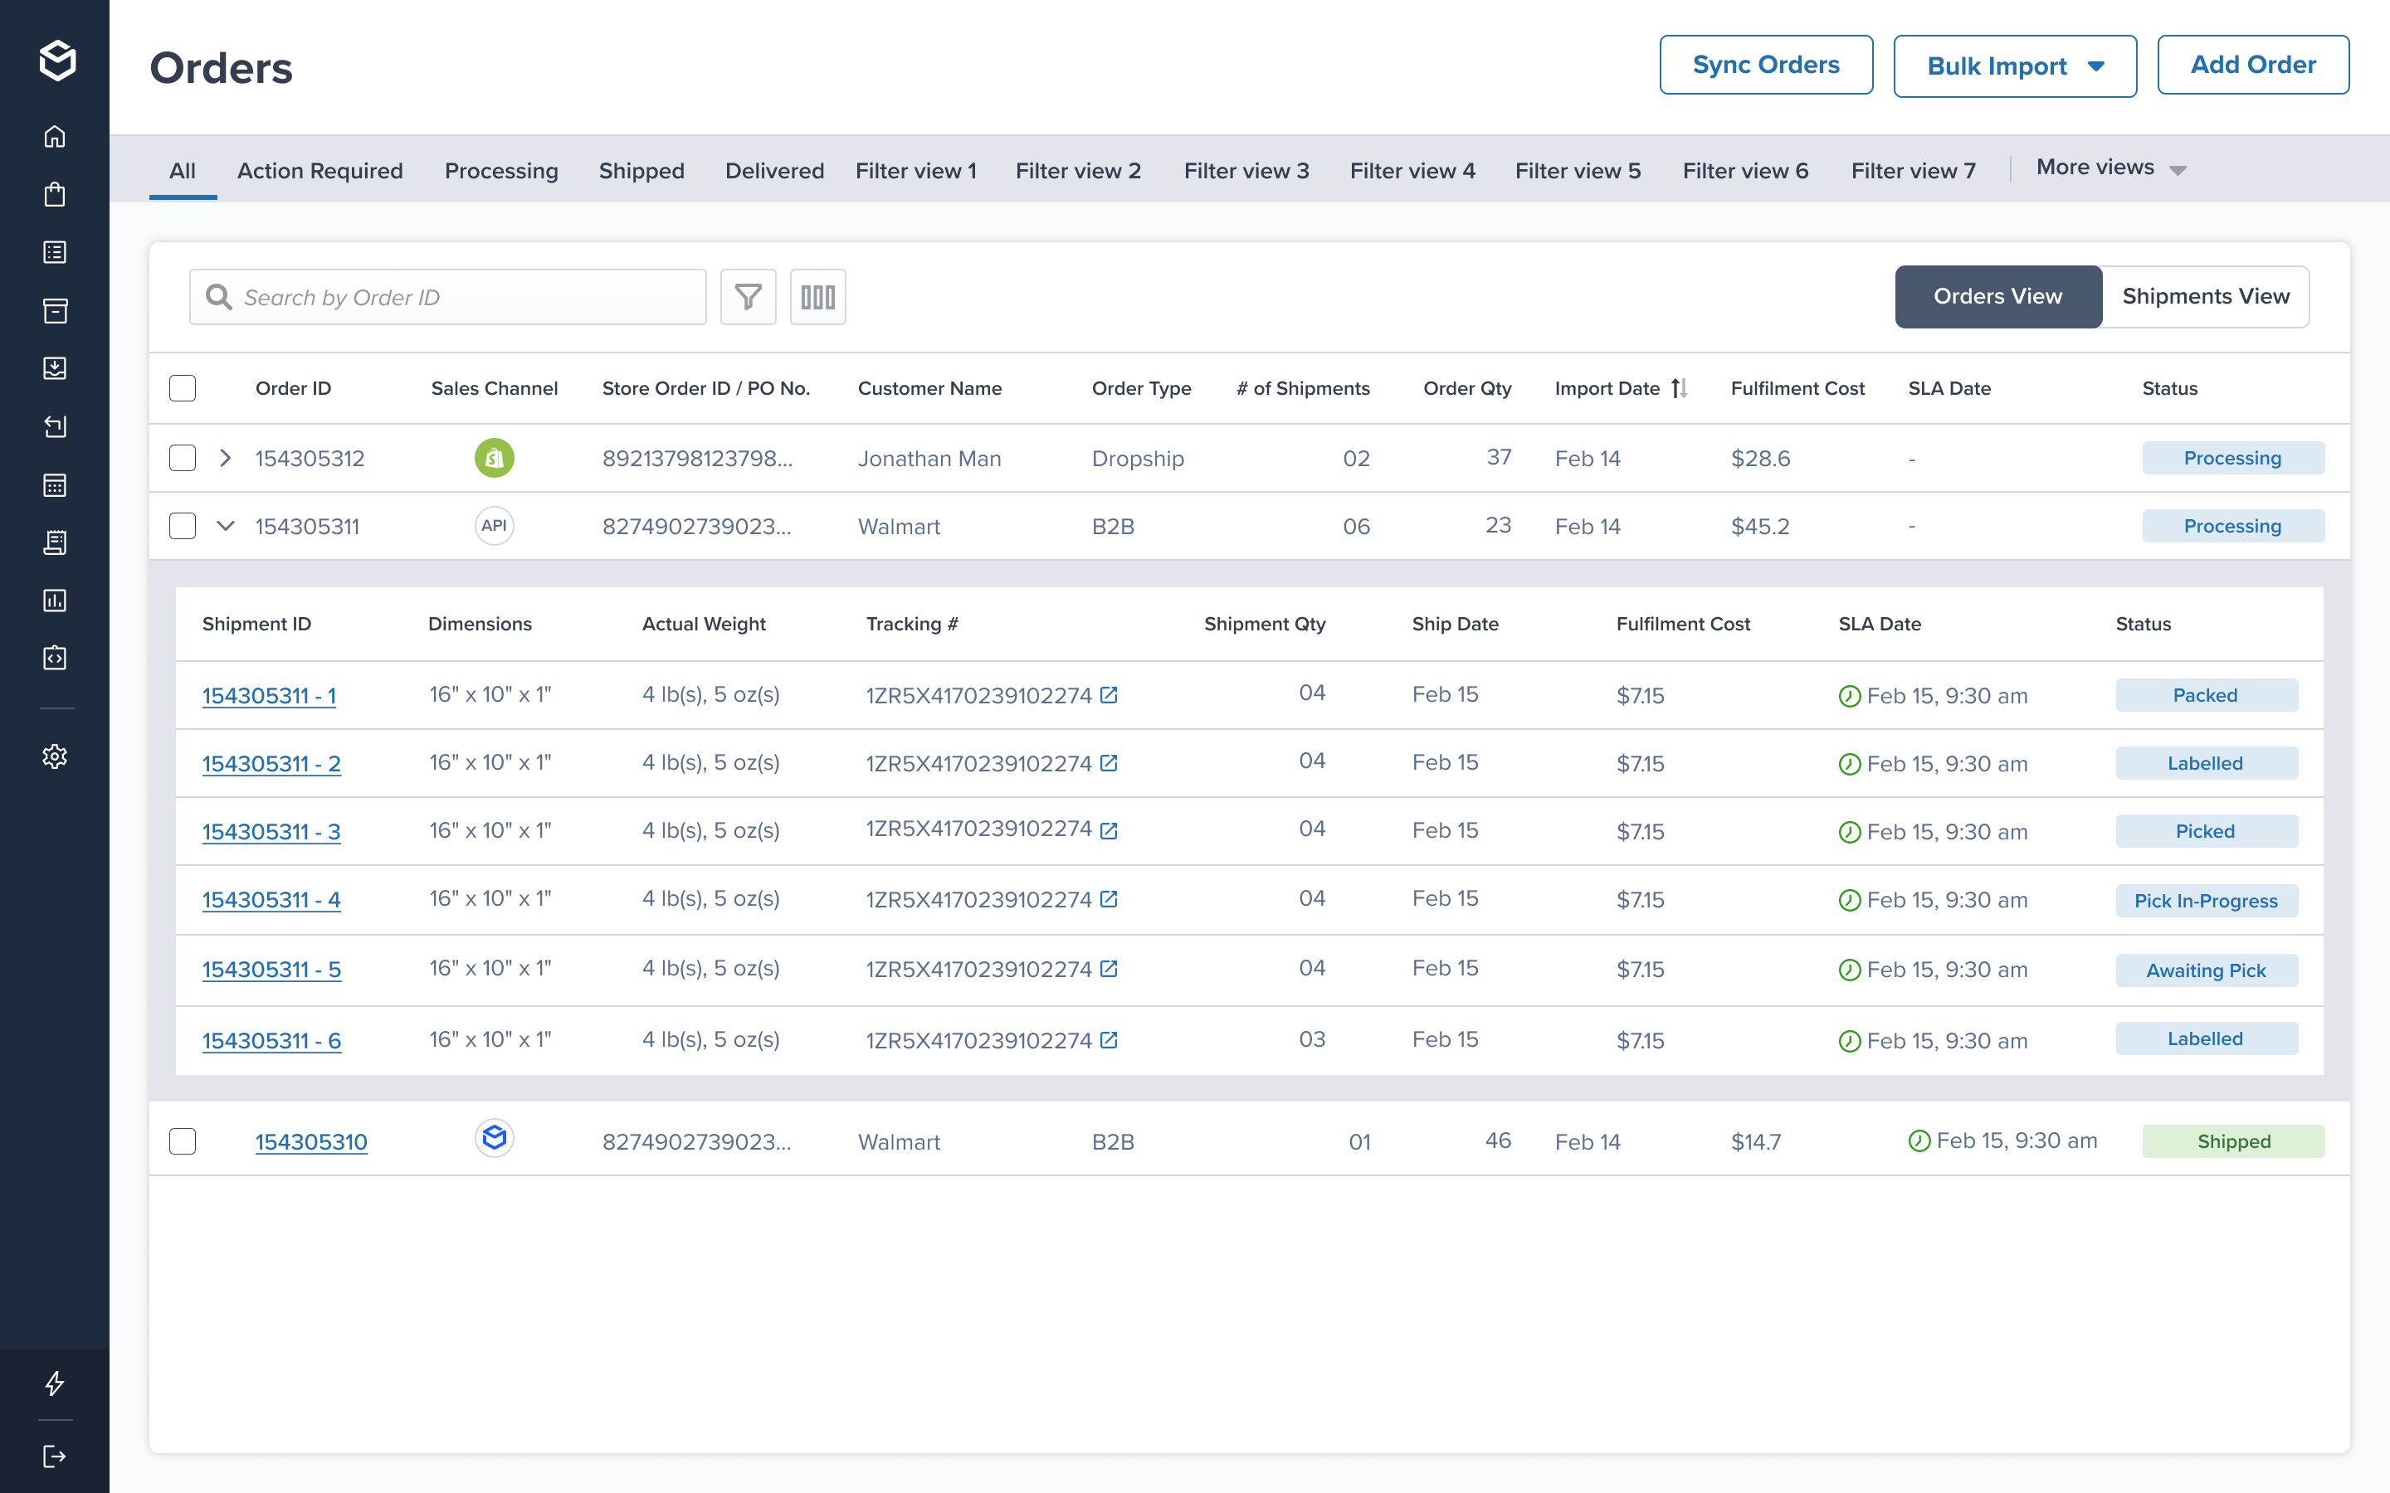Viewport: 2390px width, 1493px height.
Task: Sort by Import Date arrows
Action: tap(1679, 388)
